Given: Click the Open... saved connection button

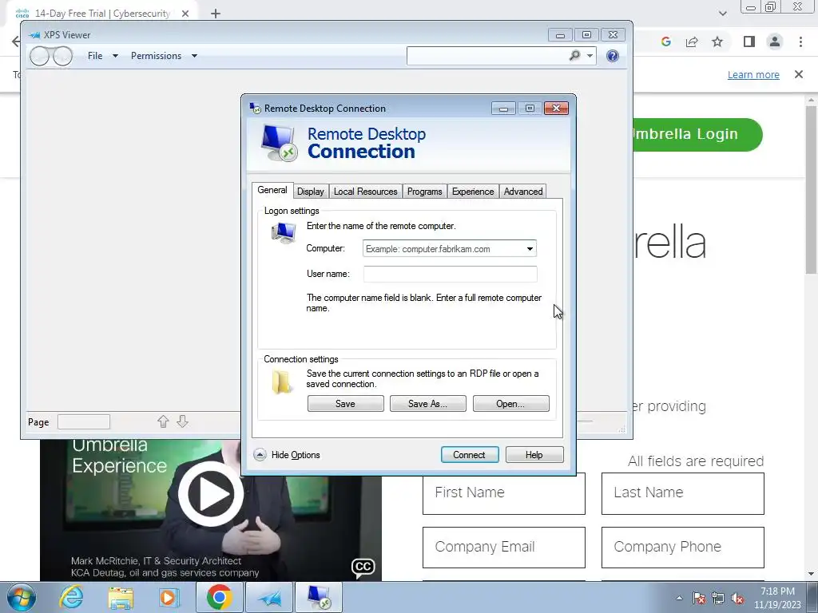Looking at the screenshot, I should coord(510,403).
